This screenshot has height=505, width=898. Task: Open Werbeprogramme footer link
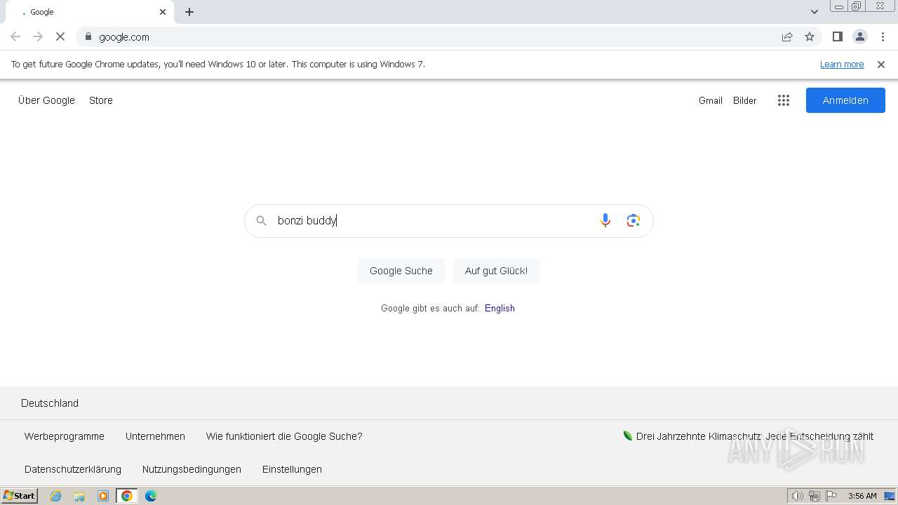pos(65,436)
